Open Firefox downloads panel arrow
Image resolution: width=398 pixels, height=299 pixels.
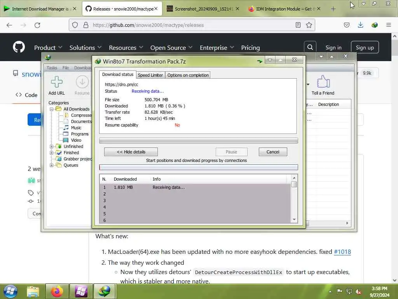coord(360,25)
